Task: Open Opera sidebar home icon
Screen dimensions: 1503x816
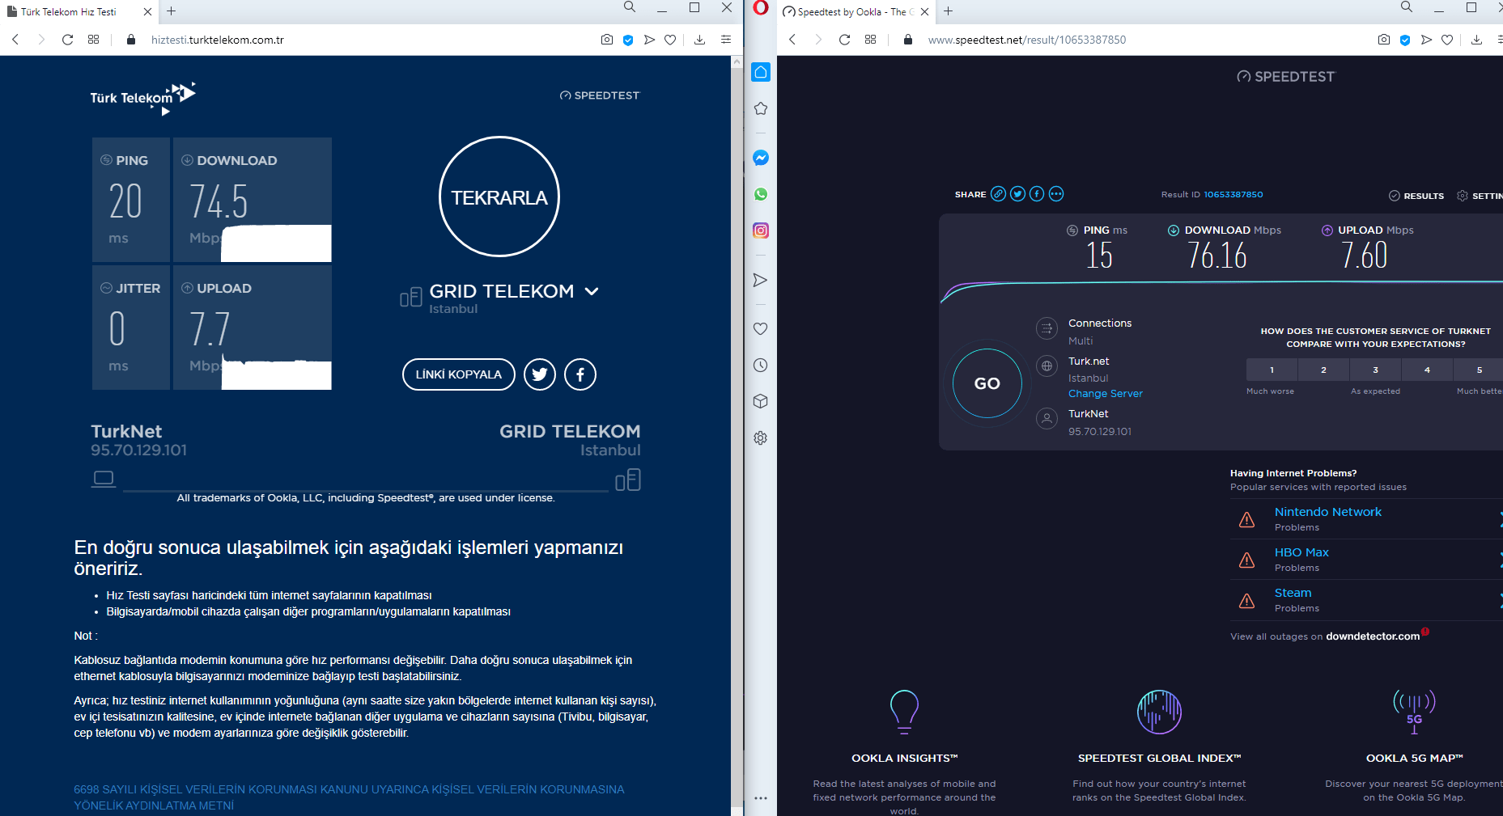Action: (761, 72)
